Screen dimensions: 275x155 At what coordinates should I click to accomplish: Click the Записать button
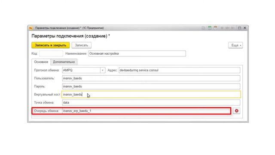82,45
